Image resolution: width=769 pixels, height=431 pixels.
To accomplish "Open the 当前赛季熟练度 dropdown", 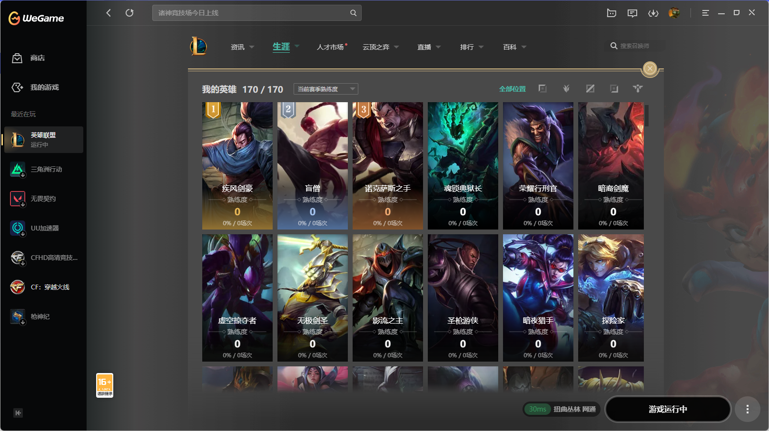I will tap(326, 89).
